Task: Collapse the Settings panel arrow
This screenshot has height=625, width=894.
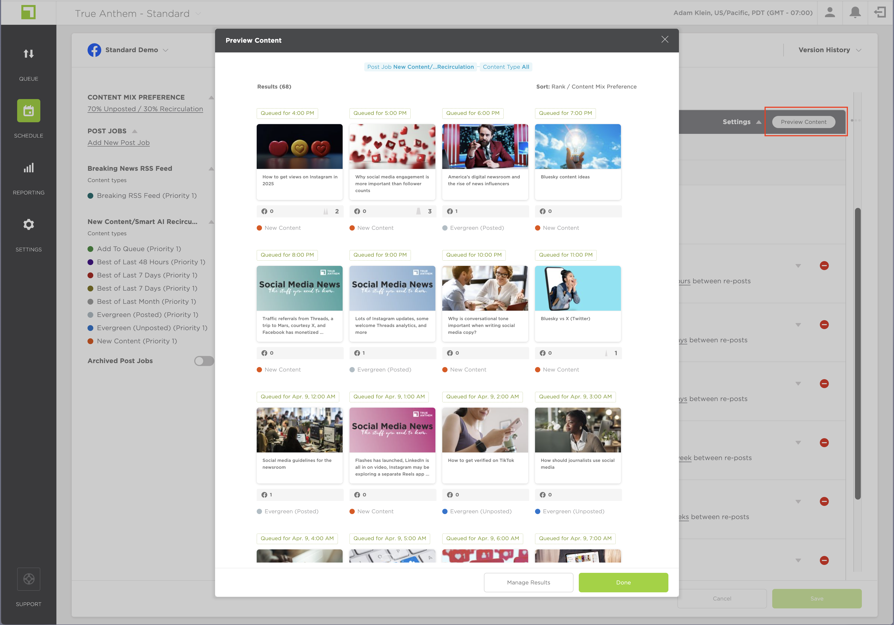Action: click(x=759, y=122)
